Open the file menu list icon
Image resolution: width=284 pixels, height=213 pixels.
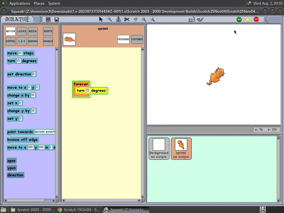coord(48,19)
